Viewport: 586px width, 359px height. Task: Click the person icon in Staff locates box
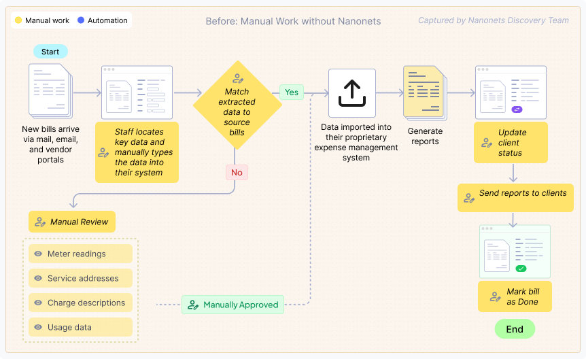coord(103,152)
